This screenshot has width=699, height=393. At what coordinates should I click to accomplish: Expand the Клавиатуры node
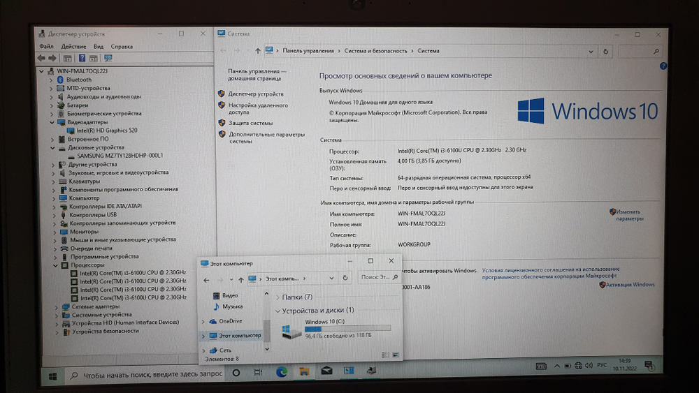click(x=54, y=181)
